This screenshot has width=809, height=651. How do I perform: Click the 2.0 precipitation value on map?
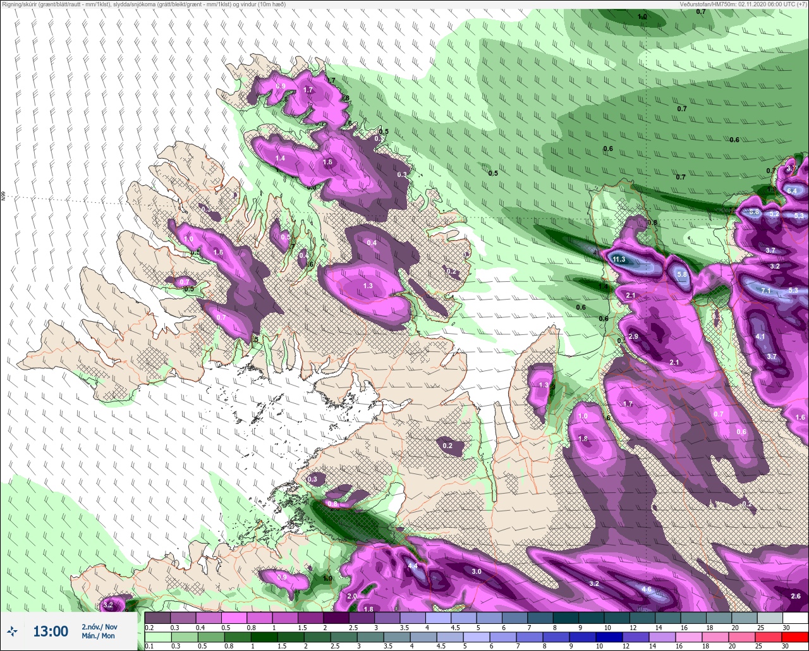coord(353,596)
